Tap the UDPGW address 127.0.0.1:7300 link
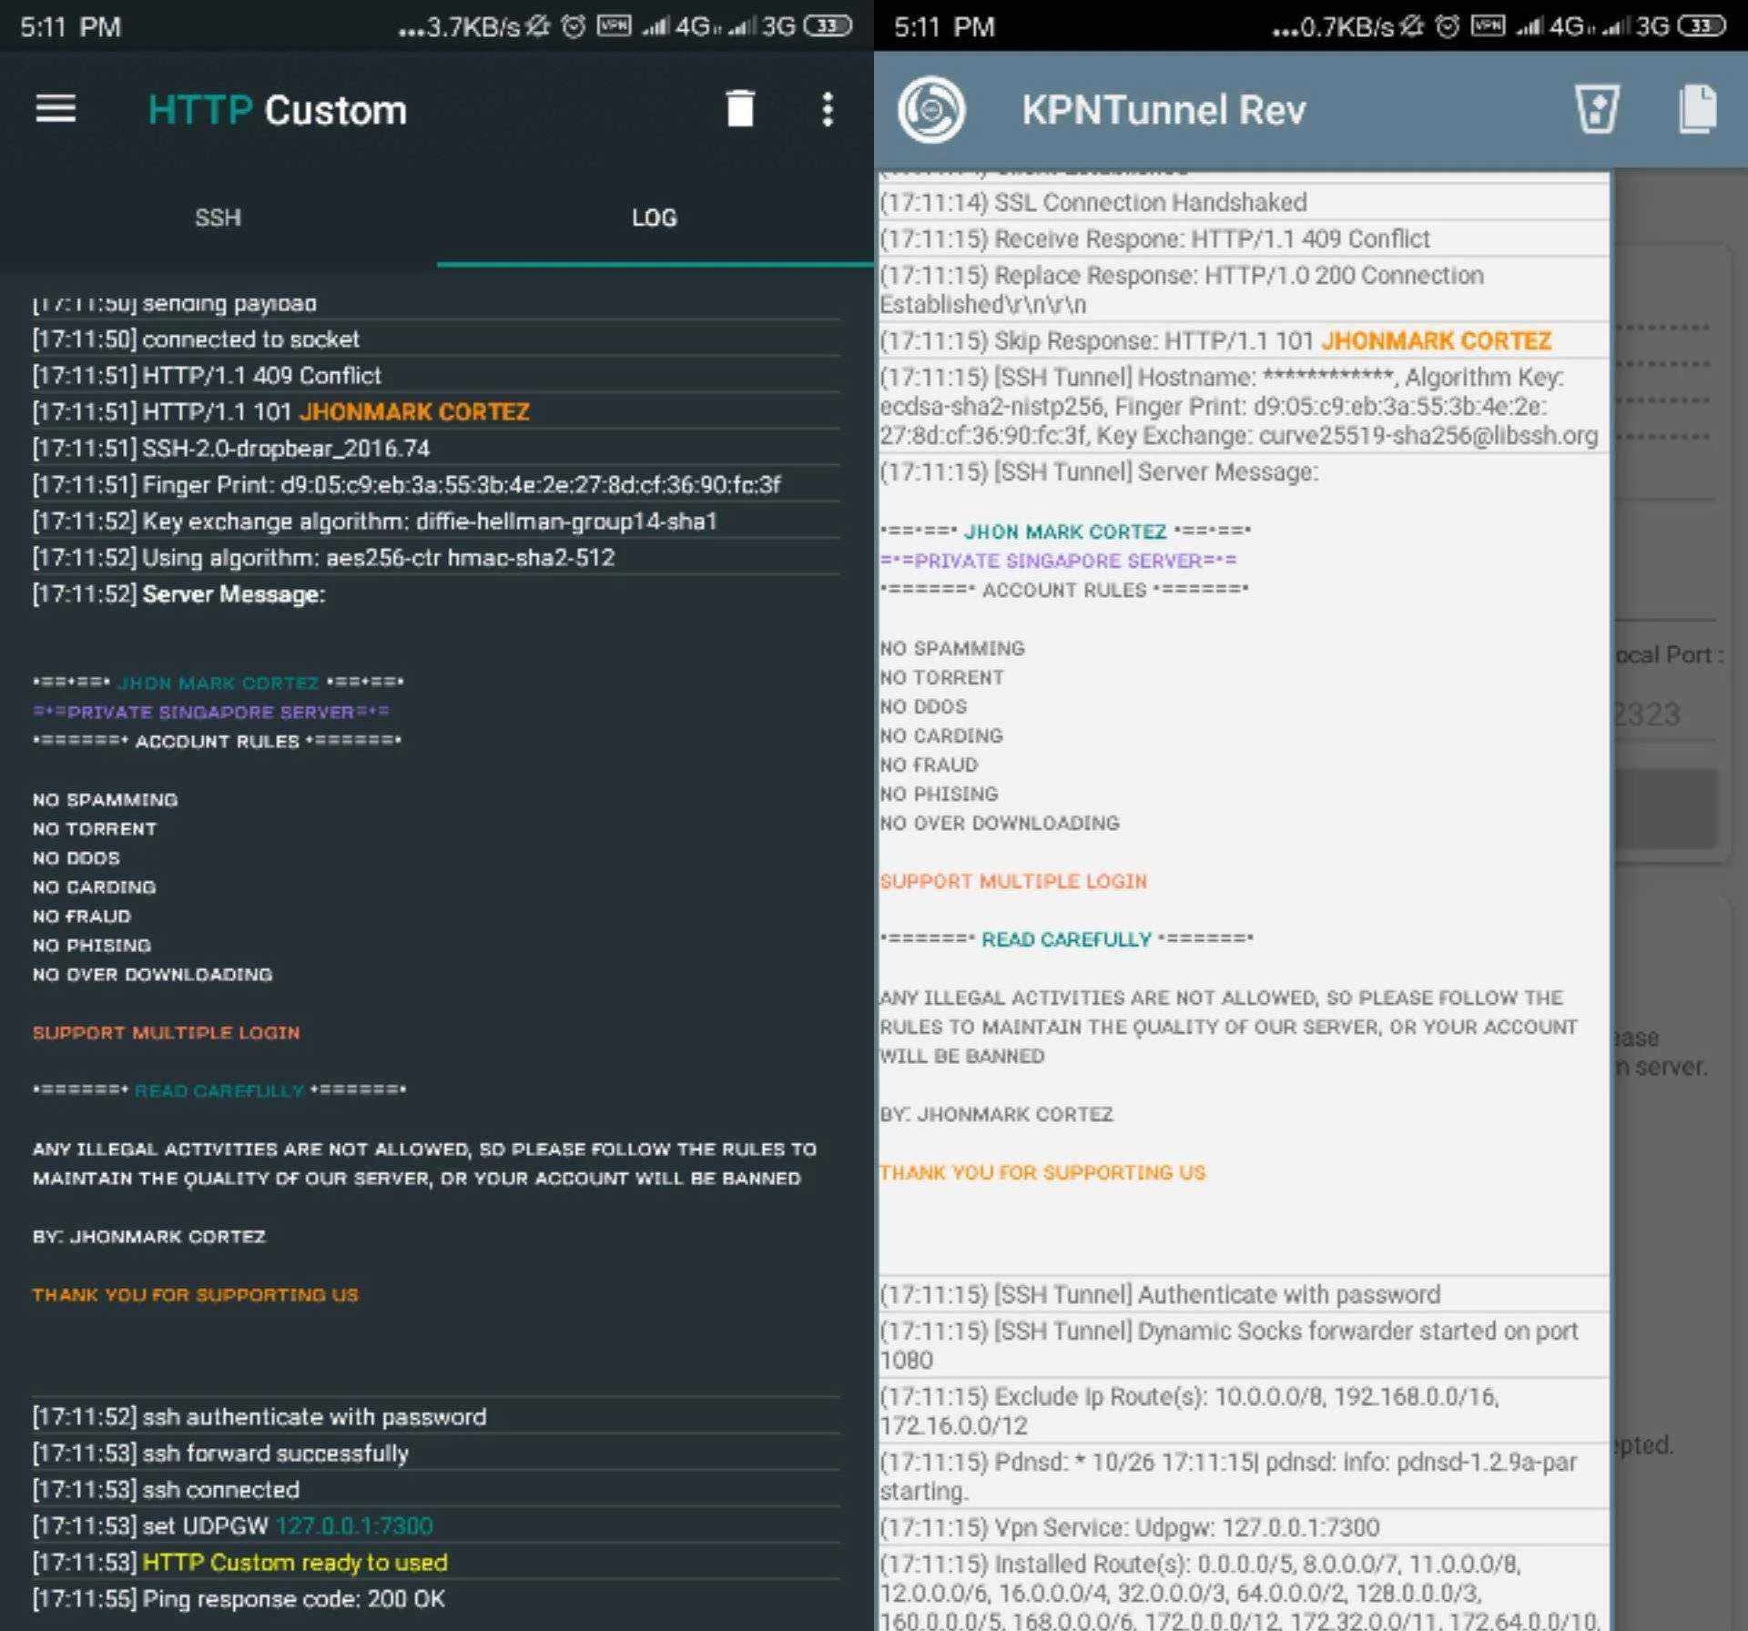 (354, 1525)
